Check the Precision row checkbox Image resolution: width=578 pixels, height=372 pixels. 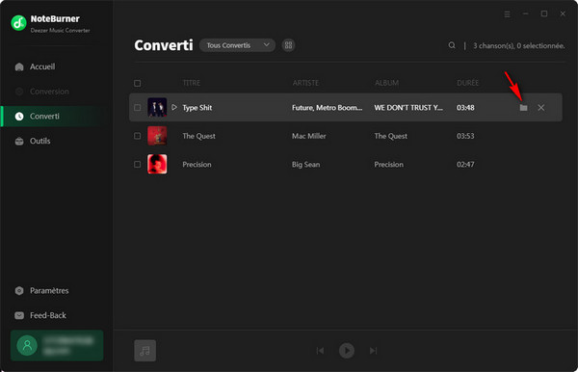click(x=137, y=164)
